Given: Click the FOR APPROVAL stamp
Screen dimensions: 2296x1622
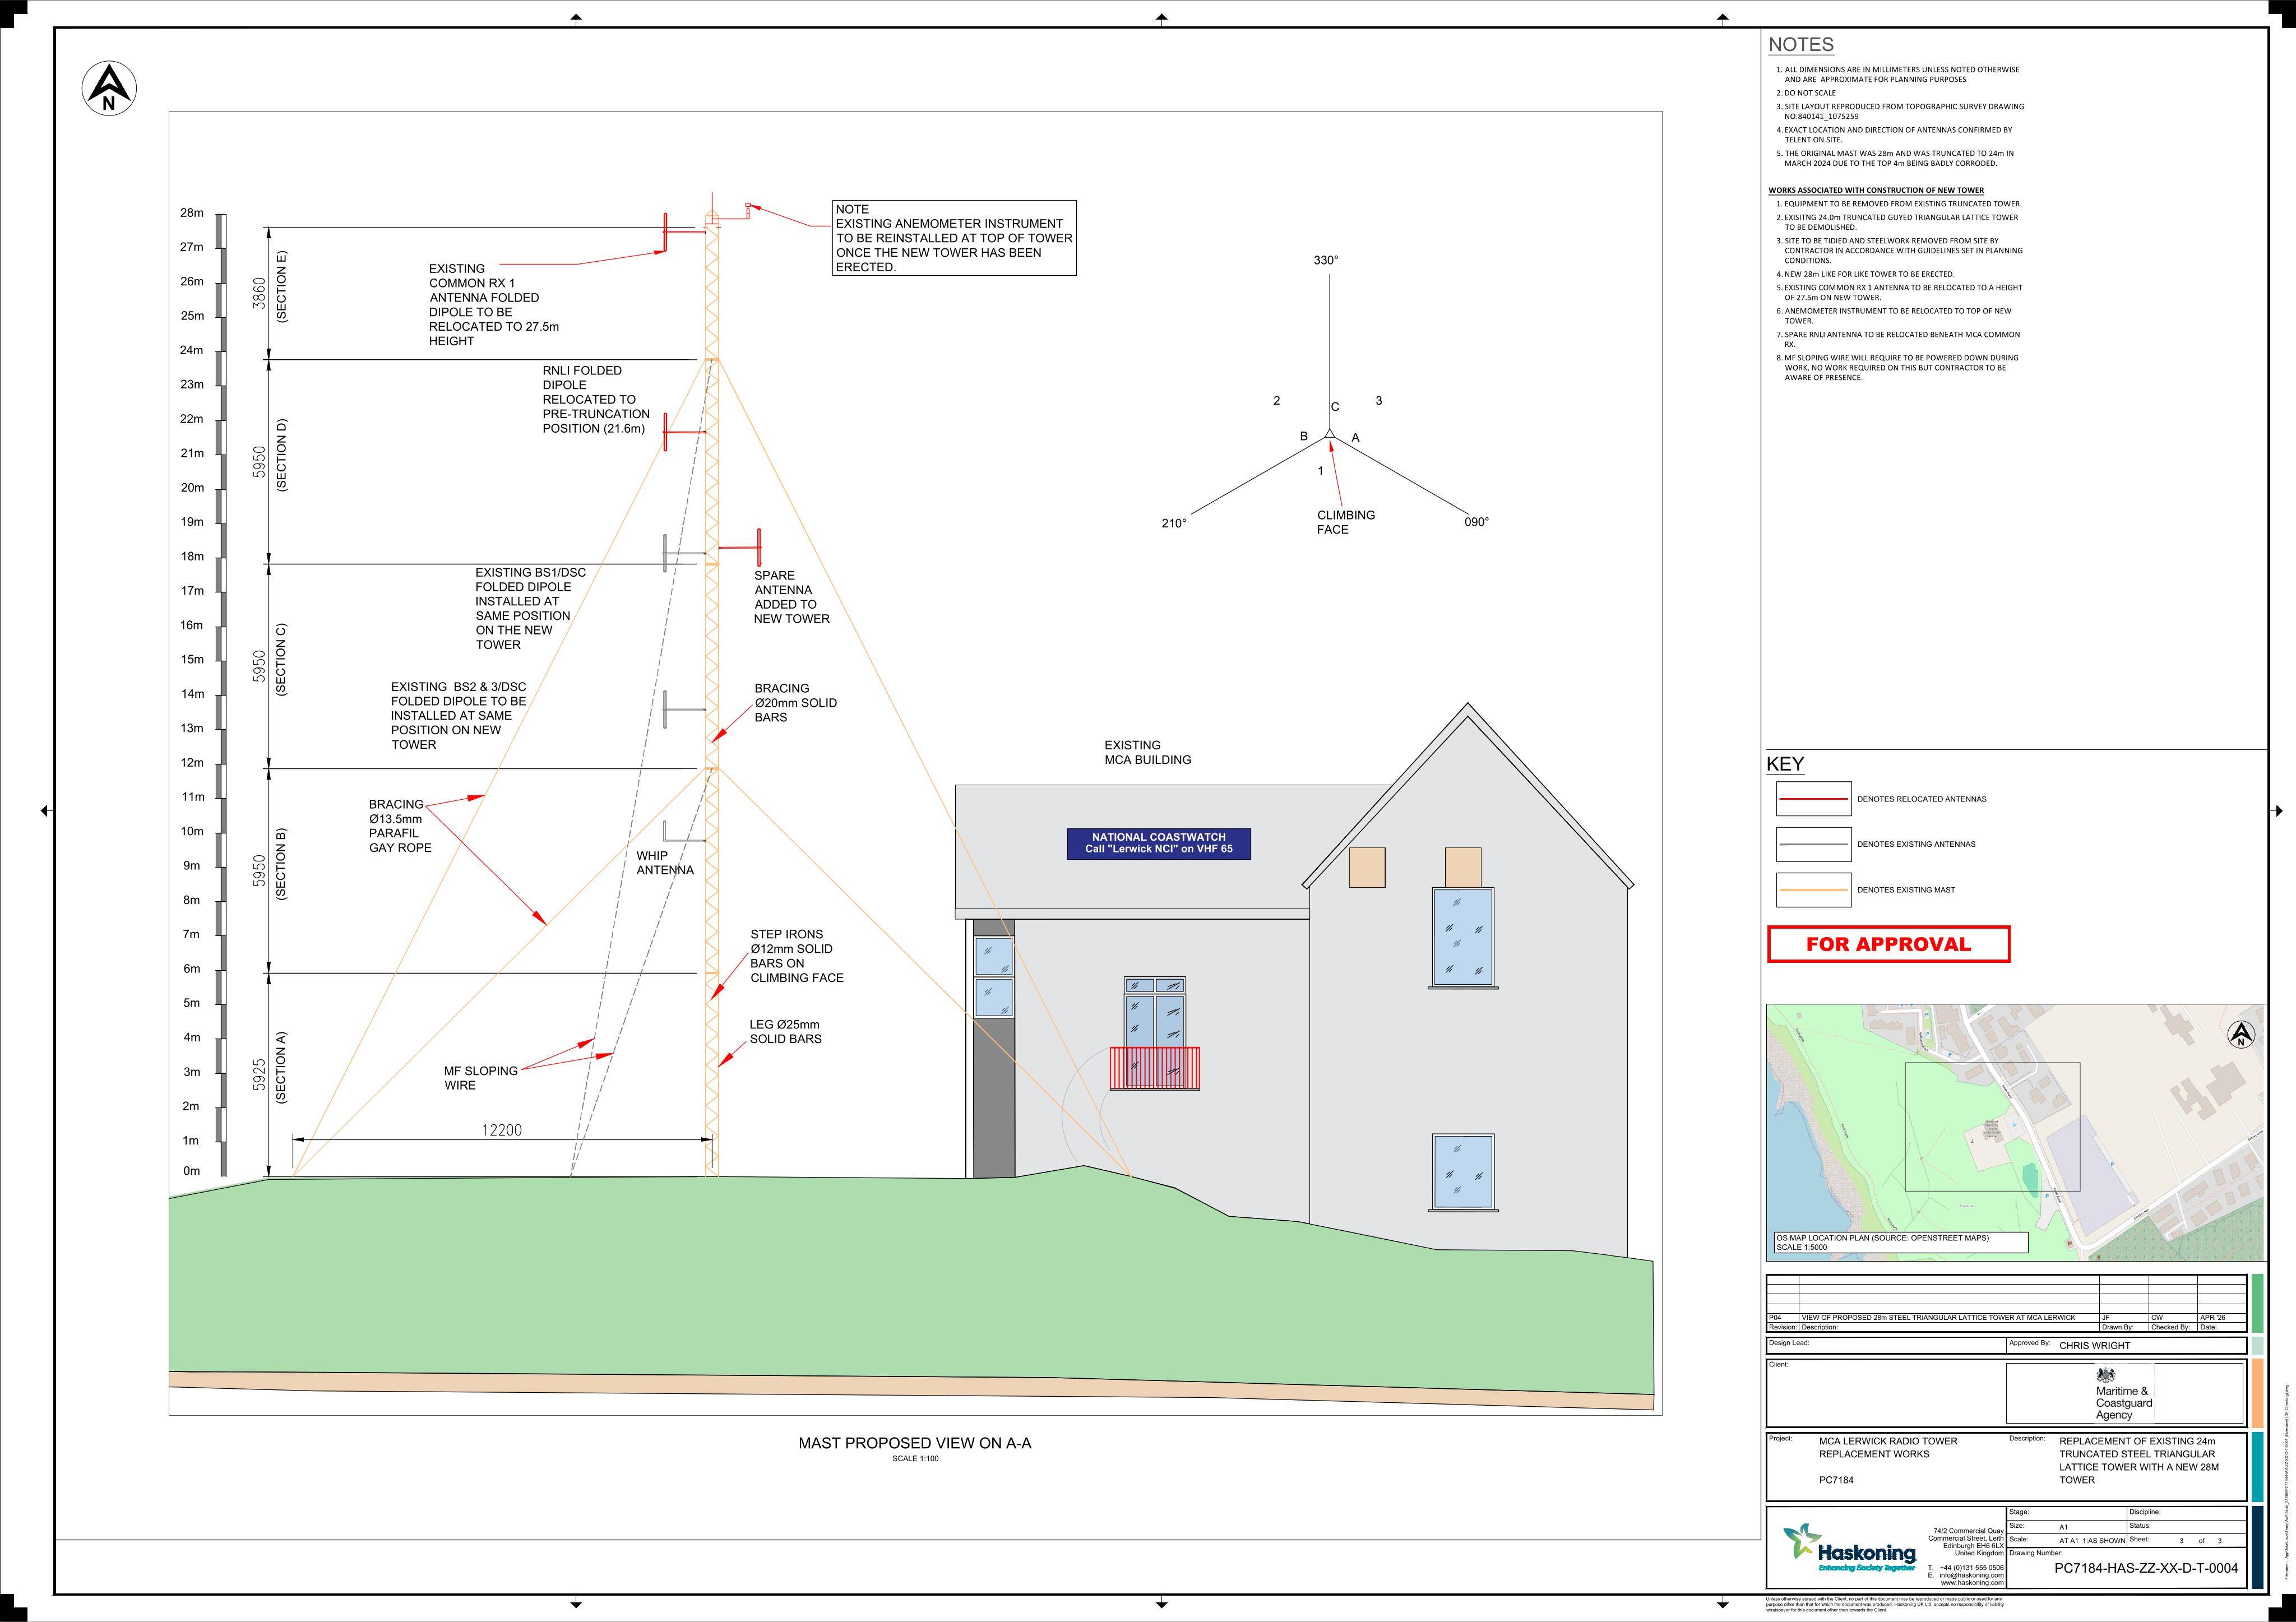Looking at the screenshot, I should [1888, 944].
